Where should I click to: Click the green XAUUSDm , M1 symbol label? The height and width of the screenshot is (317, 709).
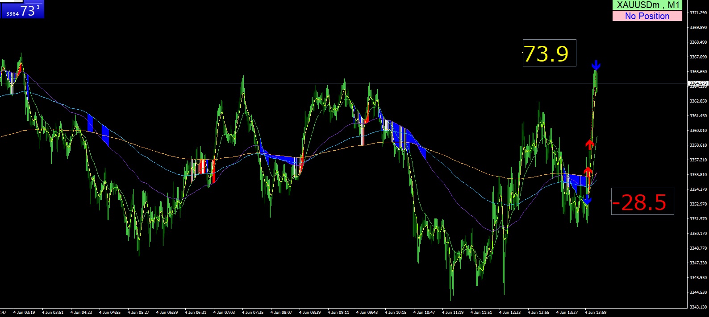(x=647, y=5)
